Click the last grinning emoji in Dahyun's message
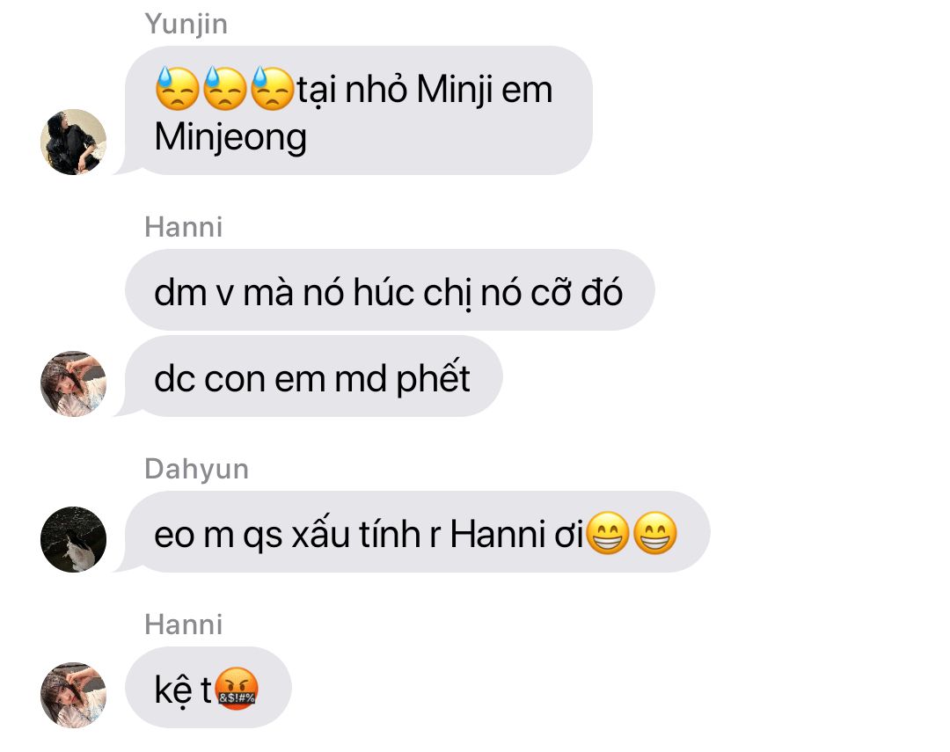The image size is (950, 752). tap(655, 533)
